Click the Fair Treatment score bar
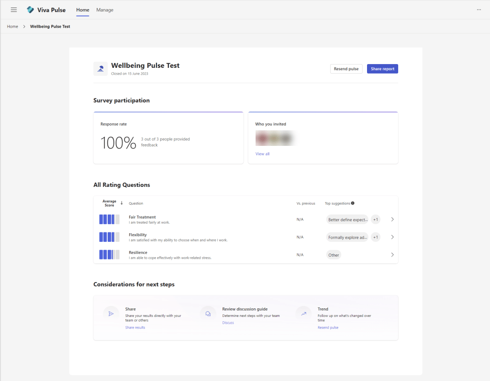The image size is (490, 381). point(109,219)
